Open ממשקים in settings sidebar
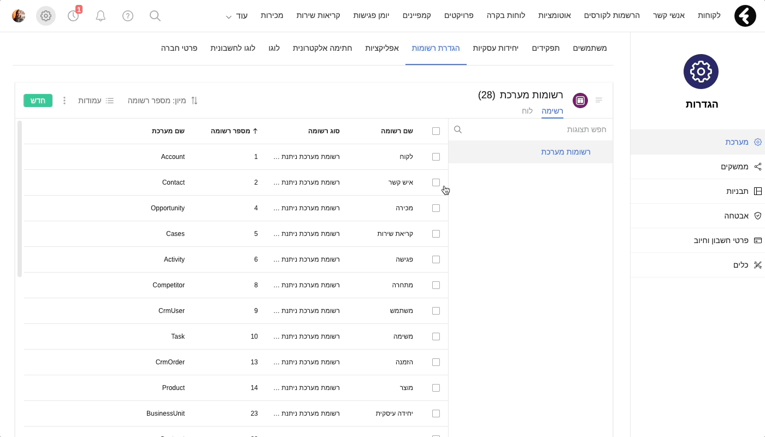 698,167
